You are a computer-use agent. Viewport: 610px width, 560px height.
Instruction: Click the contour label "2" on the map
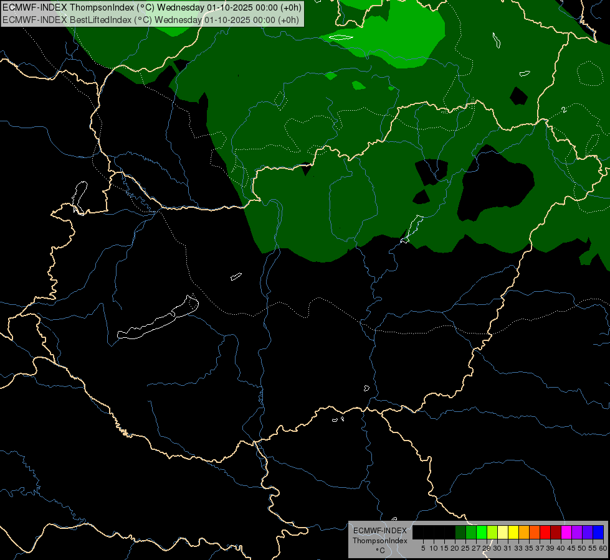click(x=564, y=110)
